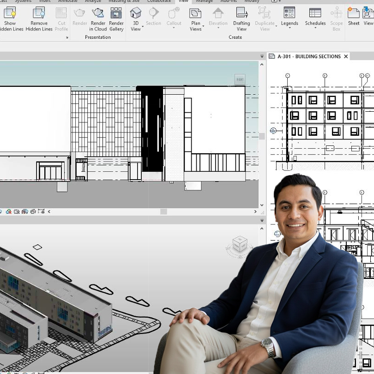Open the Plan Views dropdown
374x374 pixels.
tap(196, 21)
